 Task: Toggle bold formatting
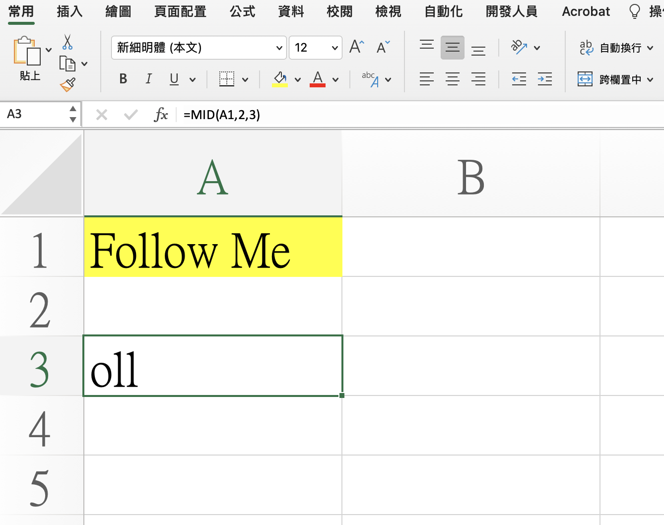(x=124, y=79)
